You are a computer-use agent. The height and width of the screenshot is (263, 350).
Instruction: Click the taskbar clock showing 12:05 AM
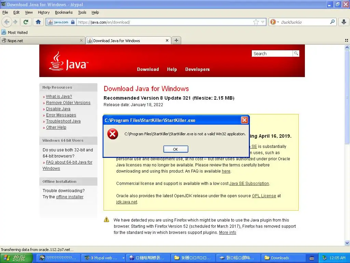[x=337, y=258]
